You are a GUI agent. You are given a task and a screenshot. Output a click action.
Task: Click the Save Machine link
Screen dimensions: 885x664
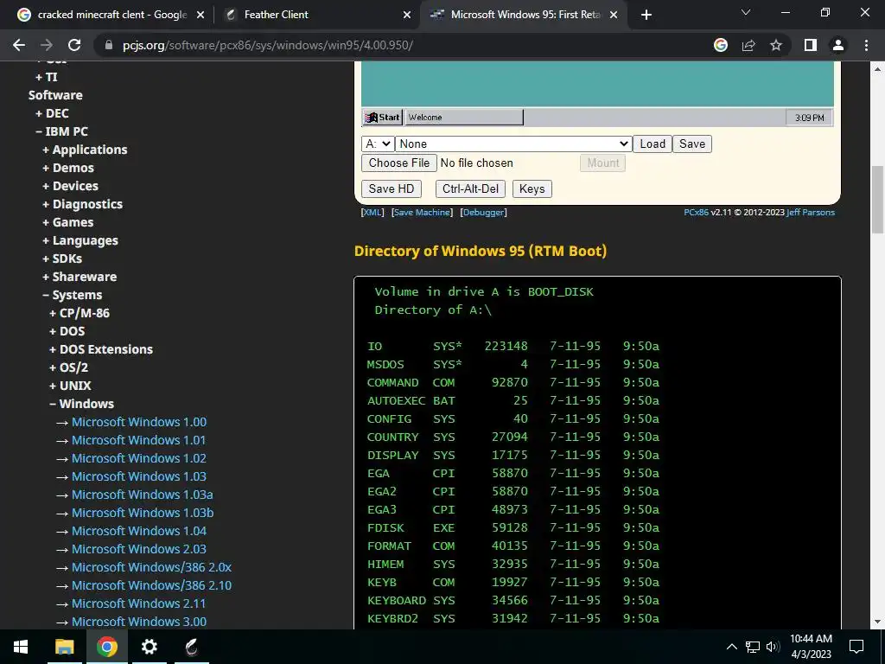point(422,213)
